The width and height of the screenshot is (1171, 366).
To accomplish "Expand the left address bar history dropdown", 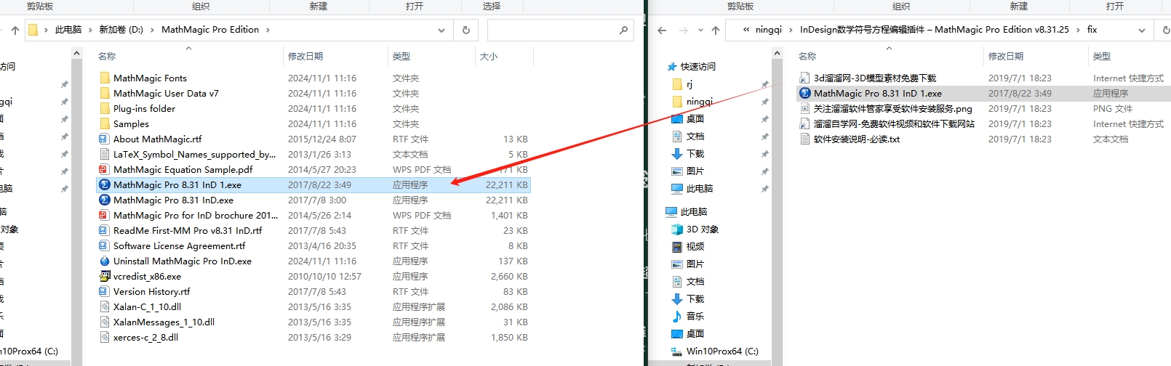I will click(441, 30).
